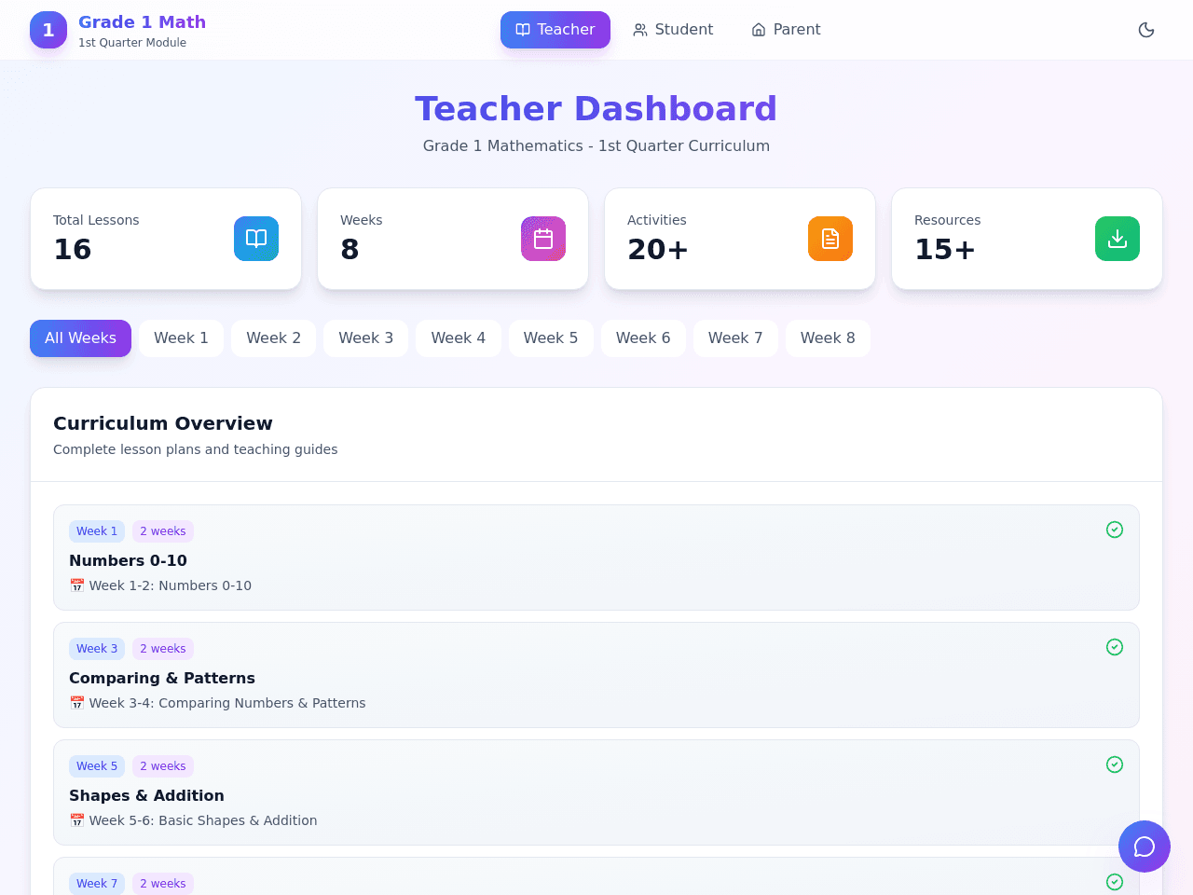Click the Week 1 badge
The height and width of the screenshot is (895, 1193).
pyautogui.click(x=97, y=531)
